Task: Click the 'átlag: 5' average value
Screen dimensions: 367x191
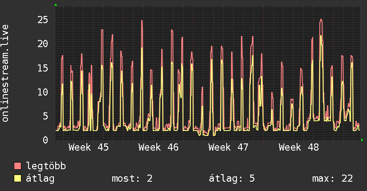Action: (232, 179)
